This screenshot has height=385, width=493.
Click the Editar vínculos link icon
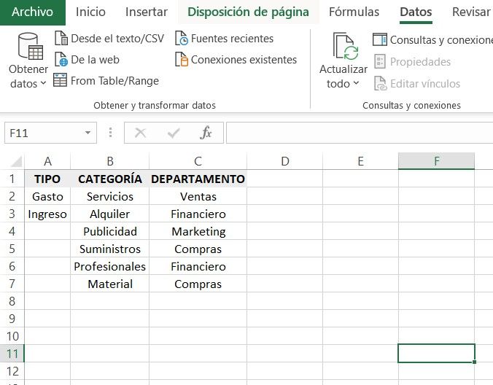(381, 83)
